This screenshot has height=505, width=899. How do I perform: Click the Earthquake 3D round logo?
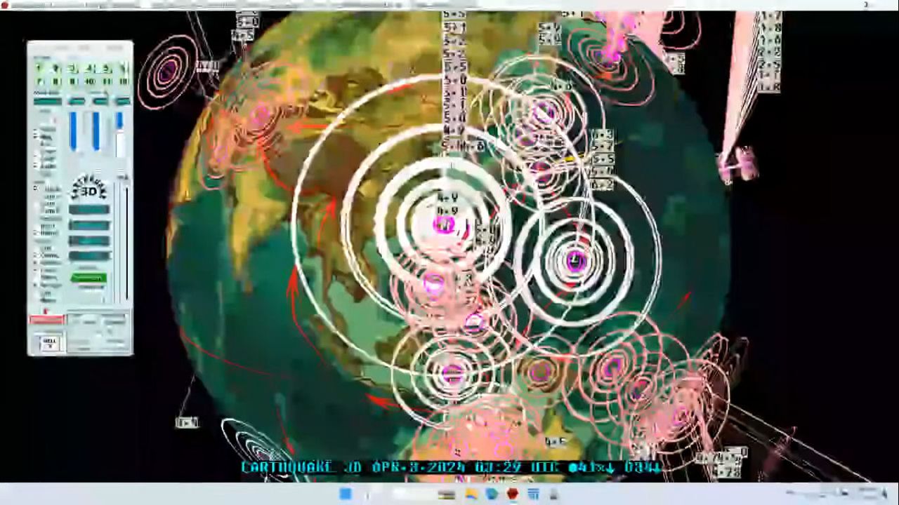click(88, 189)
